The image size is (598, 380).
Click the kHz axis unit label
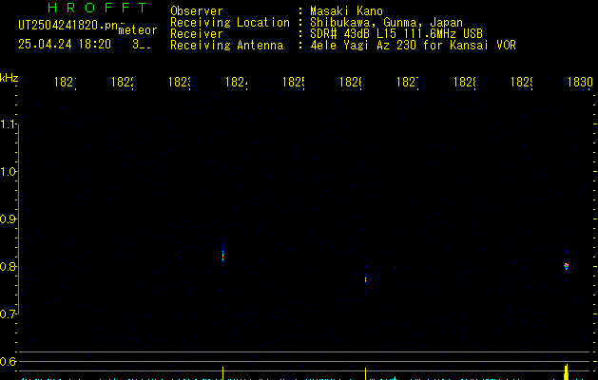click(10, 78)
